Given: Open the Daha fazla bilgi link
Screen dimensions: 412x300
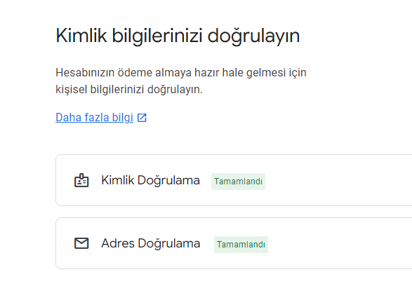Looking at the screenshot, I should click(94, 117).
